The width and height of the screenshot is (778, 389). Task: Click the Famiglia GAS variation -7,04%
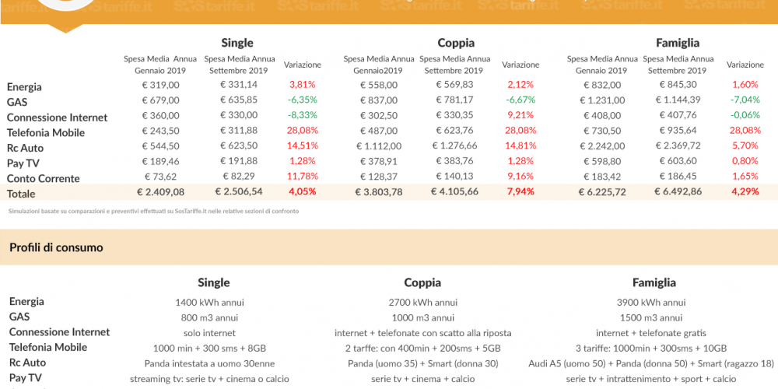[x=745, y=100]
